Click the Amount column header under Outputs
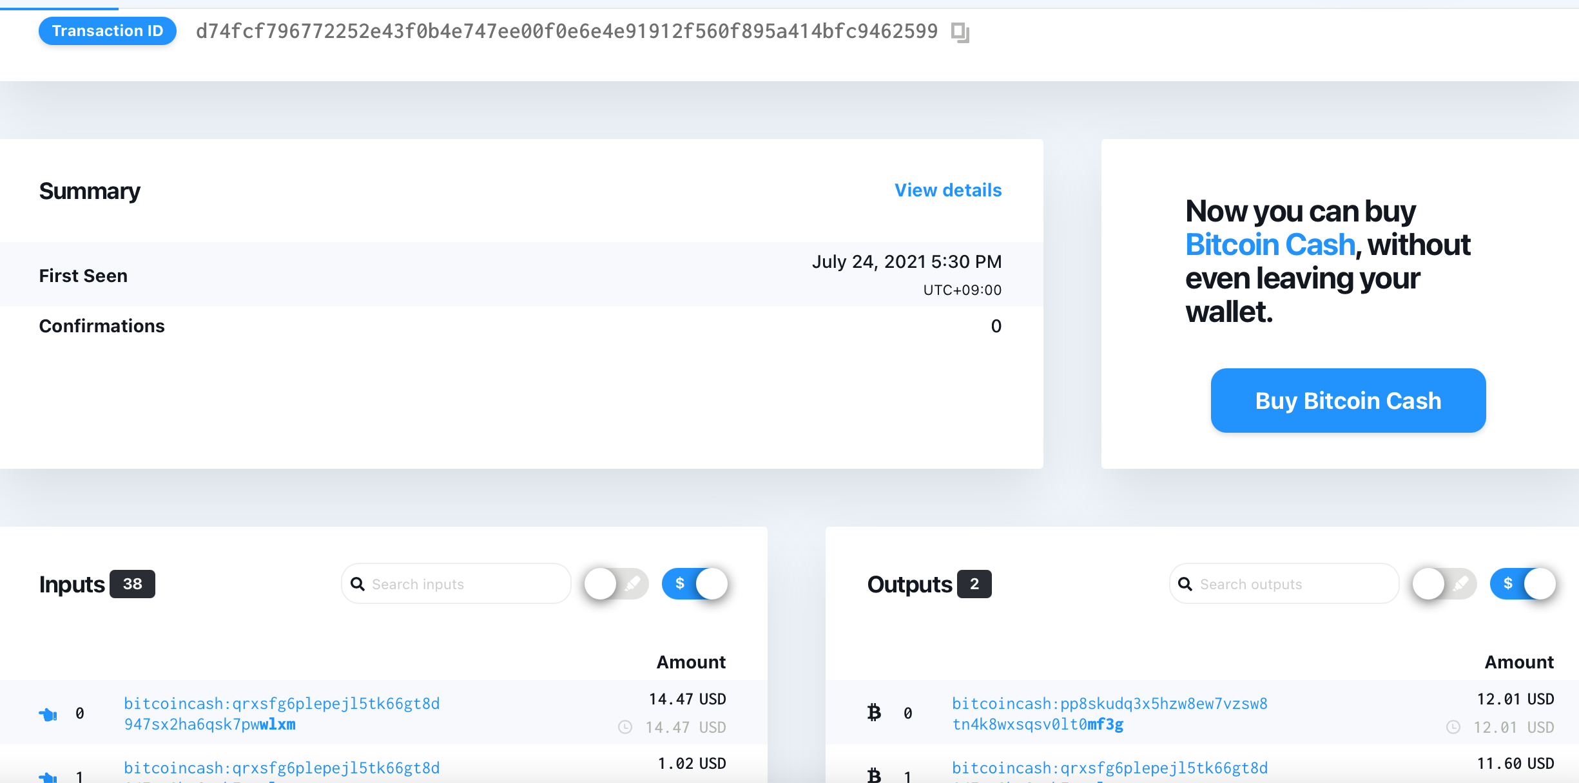The height and width of the screenshot is (783, 1579). (x=1520, y=662)
